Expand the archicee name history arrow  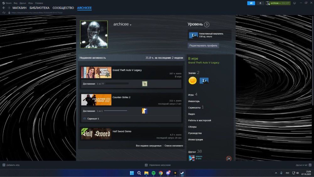[x=131, y=25]
